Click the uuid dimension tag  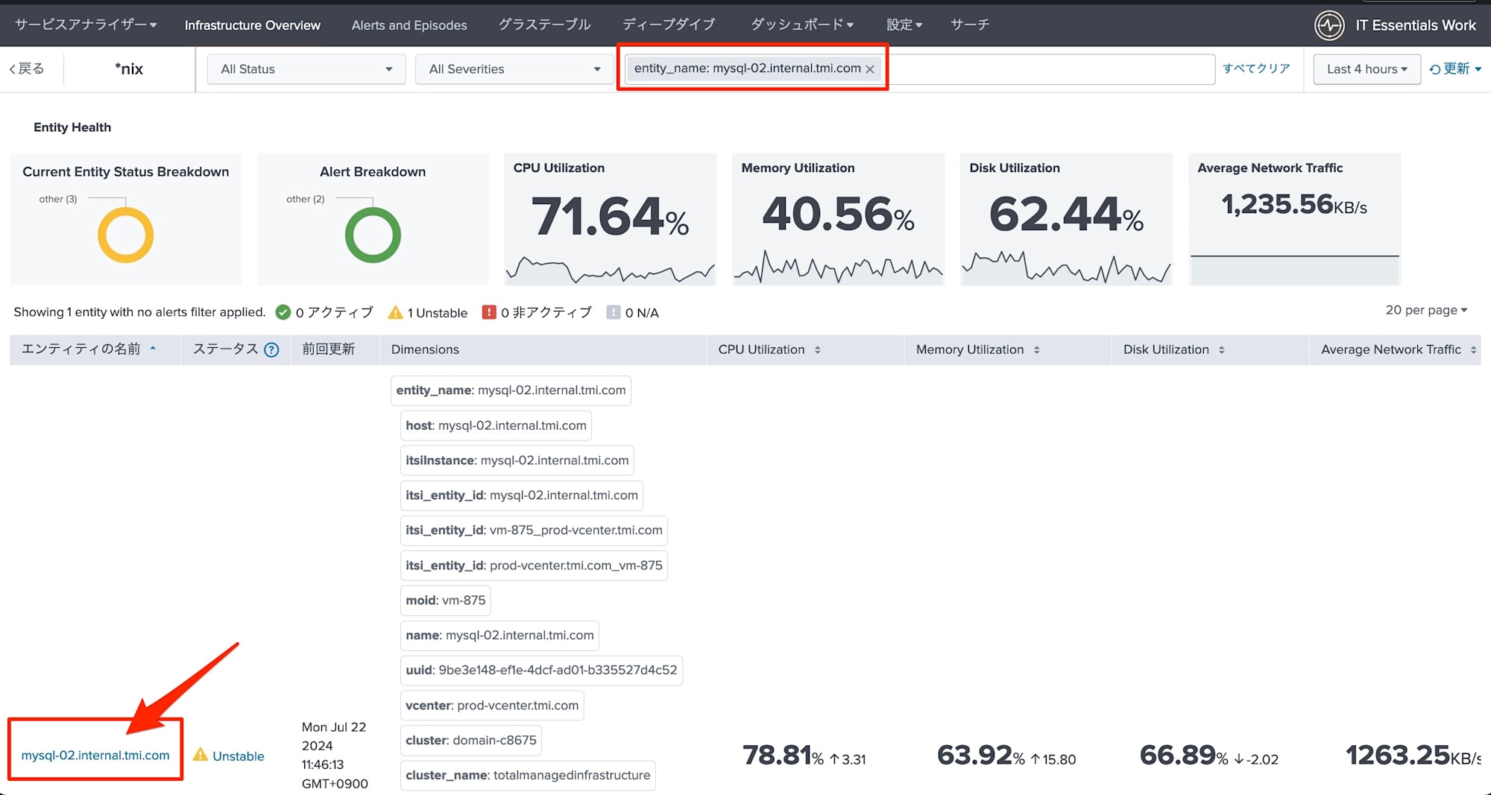click(x=541, y=671)
